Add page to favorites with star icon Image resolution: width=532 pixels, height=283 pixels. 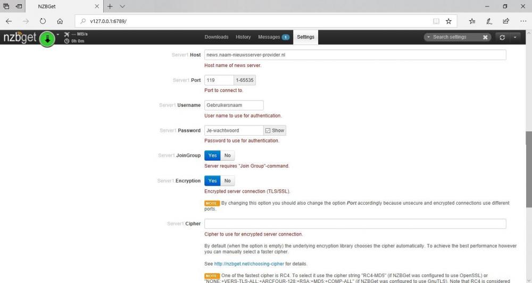pyautogui.click(x=448, y=21)
